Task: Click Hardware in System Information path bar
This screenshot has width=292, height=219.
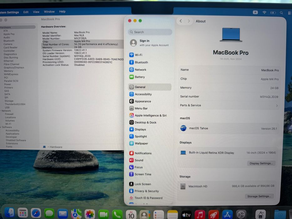Action: [56, 147]
